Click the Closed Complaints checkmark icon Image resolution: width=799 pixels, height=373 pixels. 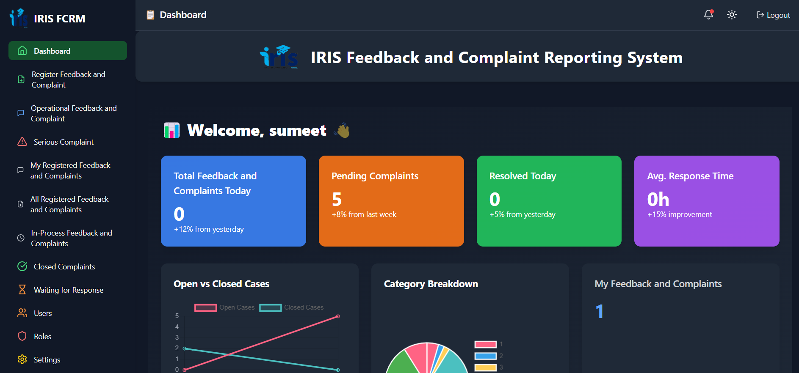[22, 266]
